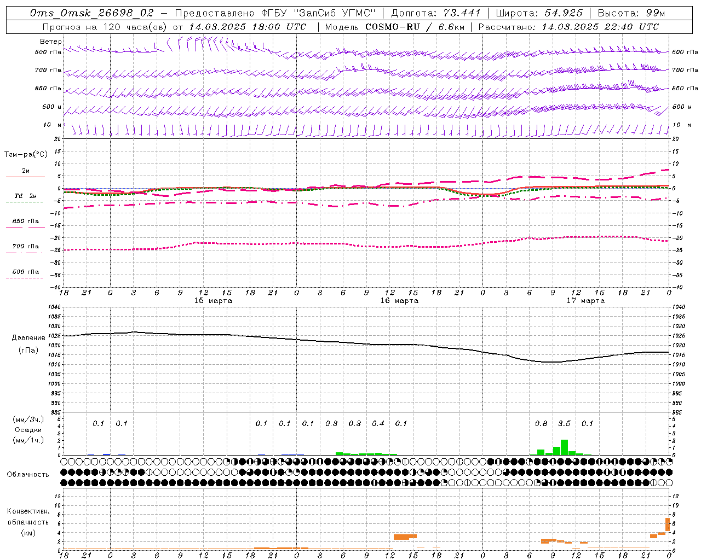Click the 0.4 precipitation total value

[x=378, y=424]
